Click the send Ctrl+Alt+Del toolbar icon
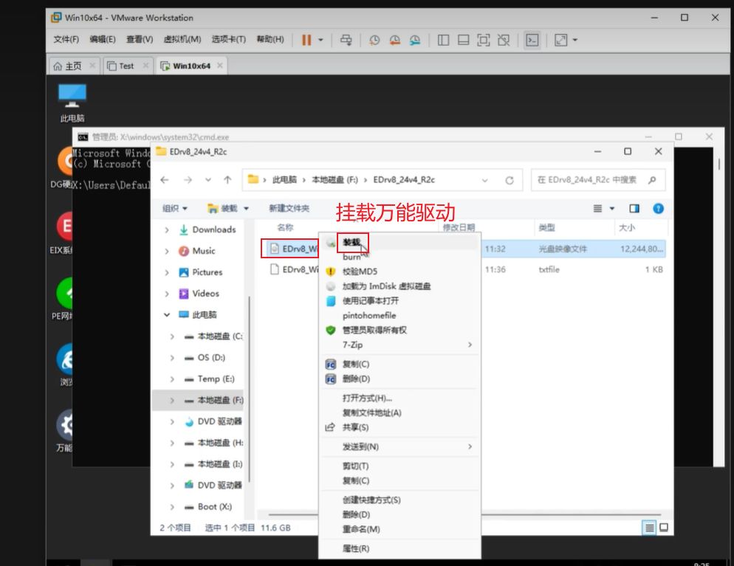The width and height of the screenshot is (734, 566). [346, 40]
